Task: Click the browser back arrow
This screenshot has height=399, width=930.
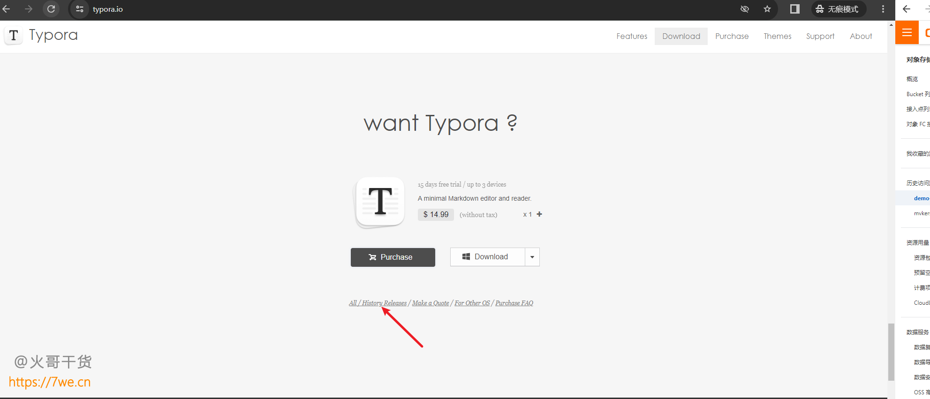Action: pyautogui.click(x=6, y=9)
